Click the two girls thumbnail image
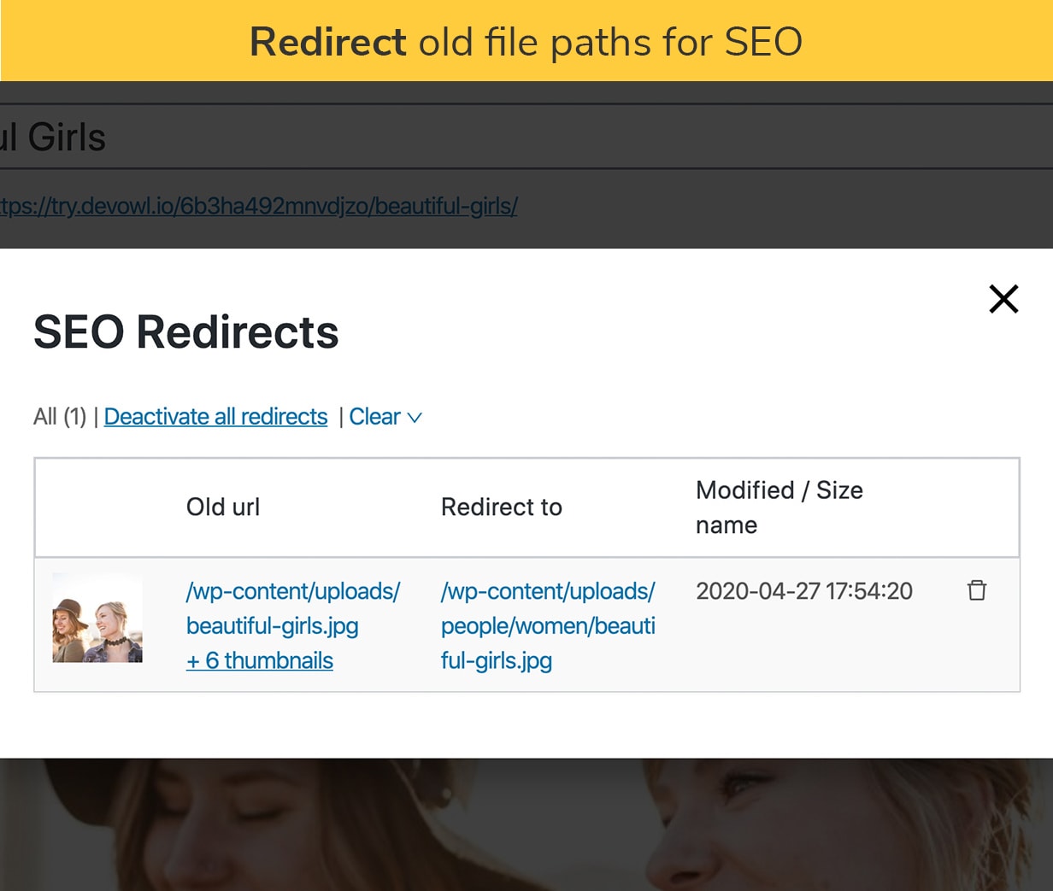The width and height of the screenshot is (1053, 891). (97, 618)
